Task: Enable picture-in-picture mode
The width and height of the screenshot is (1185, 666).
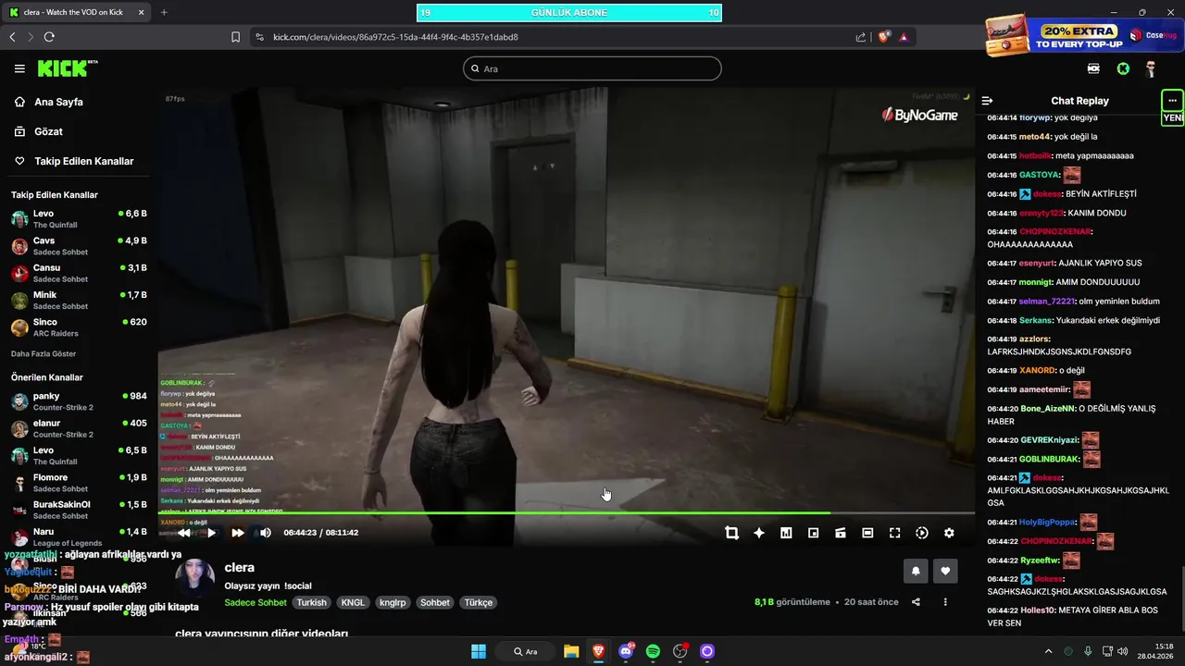Action: [813, 533]
